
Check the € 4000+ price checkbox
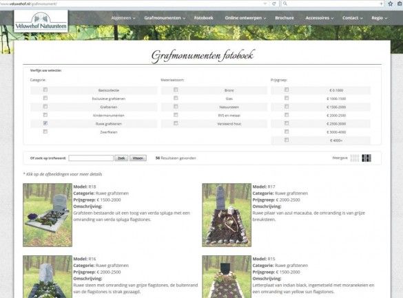click(x=287, y=140)
